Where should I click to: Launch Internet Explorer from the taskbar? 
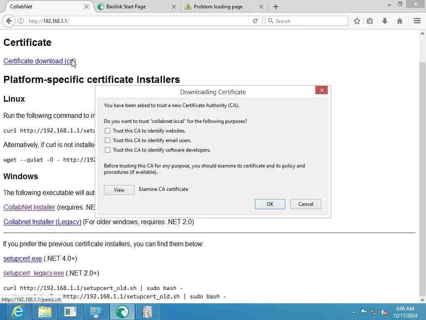(17, 312)
